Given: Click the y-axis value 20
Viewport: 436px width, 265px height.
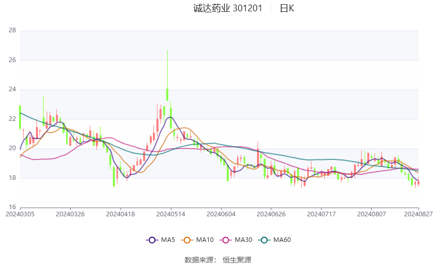Looking at the screenshot, I should pyautogui.click(x=12, y=148).
